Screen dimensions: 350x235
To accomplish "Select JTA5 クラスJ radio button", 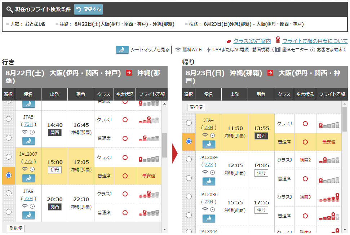I will tap(9, 119).
